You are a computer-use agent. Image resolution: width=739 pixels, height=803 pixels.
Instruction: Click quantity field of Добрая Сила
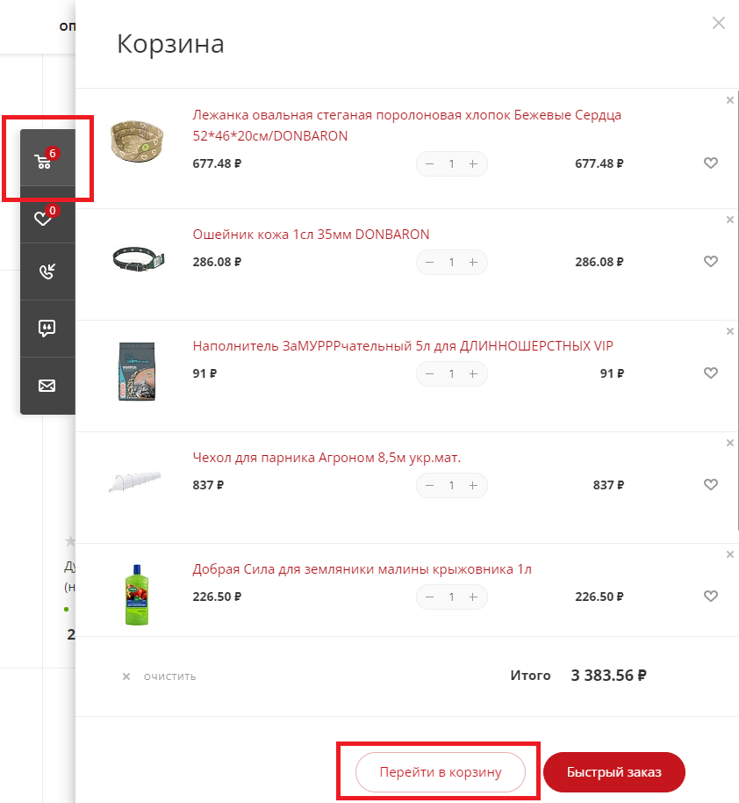pos(452,597)
